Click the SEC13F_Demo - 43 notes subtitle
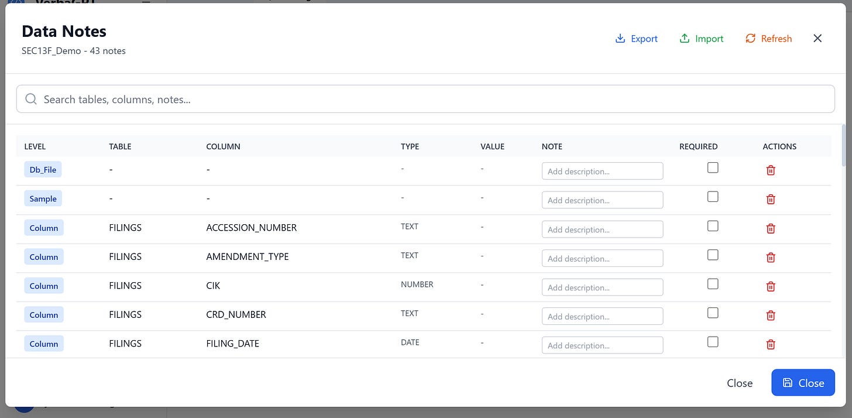Viewport: 852px width, 418px height. [x=74, y=51]
